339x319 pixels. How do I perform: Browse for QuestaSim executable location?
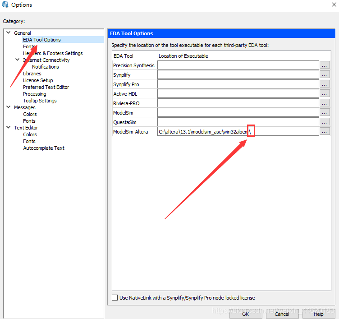click(x=324, y=122)
